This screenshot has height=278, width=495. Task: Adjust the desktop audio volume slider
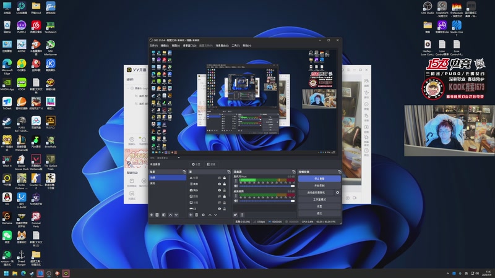(x=267, y=201)
